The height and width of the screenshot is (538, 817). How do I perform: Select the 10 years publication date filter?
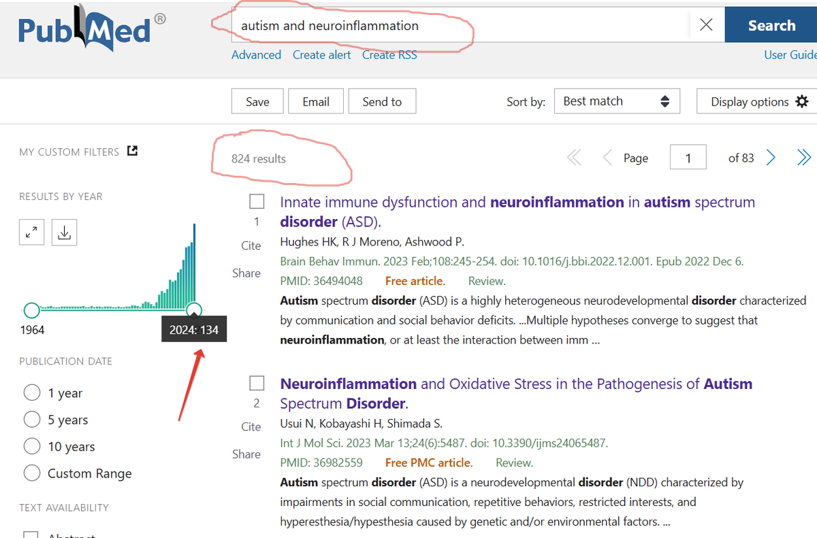click(x=32, y=447)
